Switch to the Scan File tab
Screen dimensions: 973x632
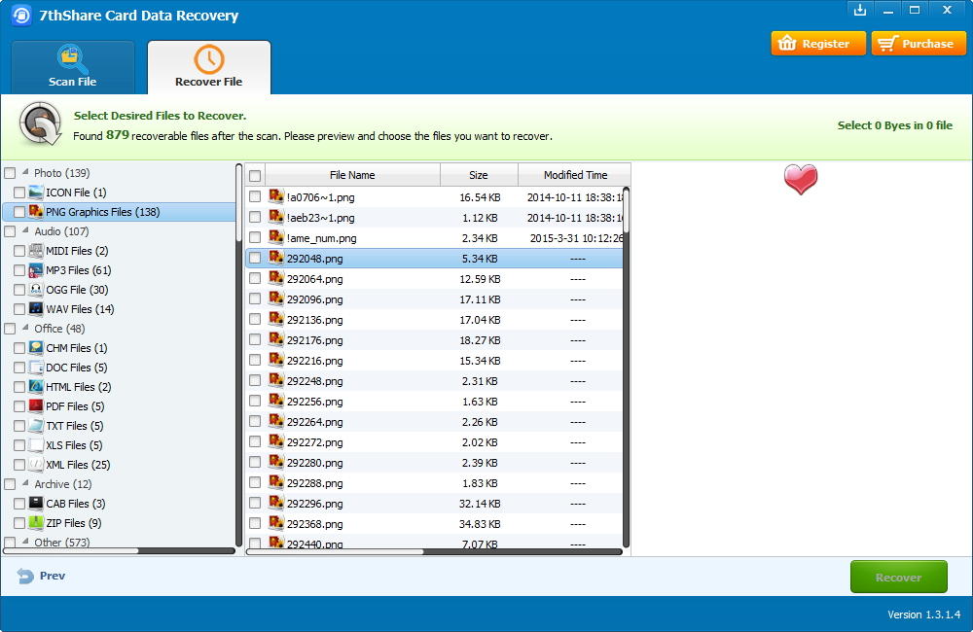(73, 67)
